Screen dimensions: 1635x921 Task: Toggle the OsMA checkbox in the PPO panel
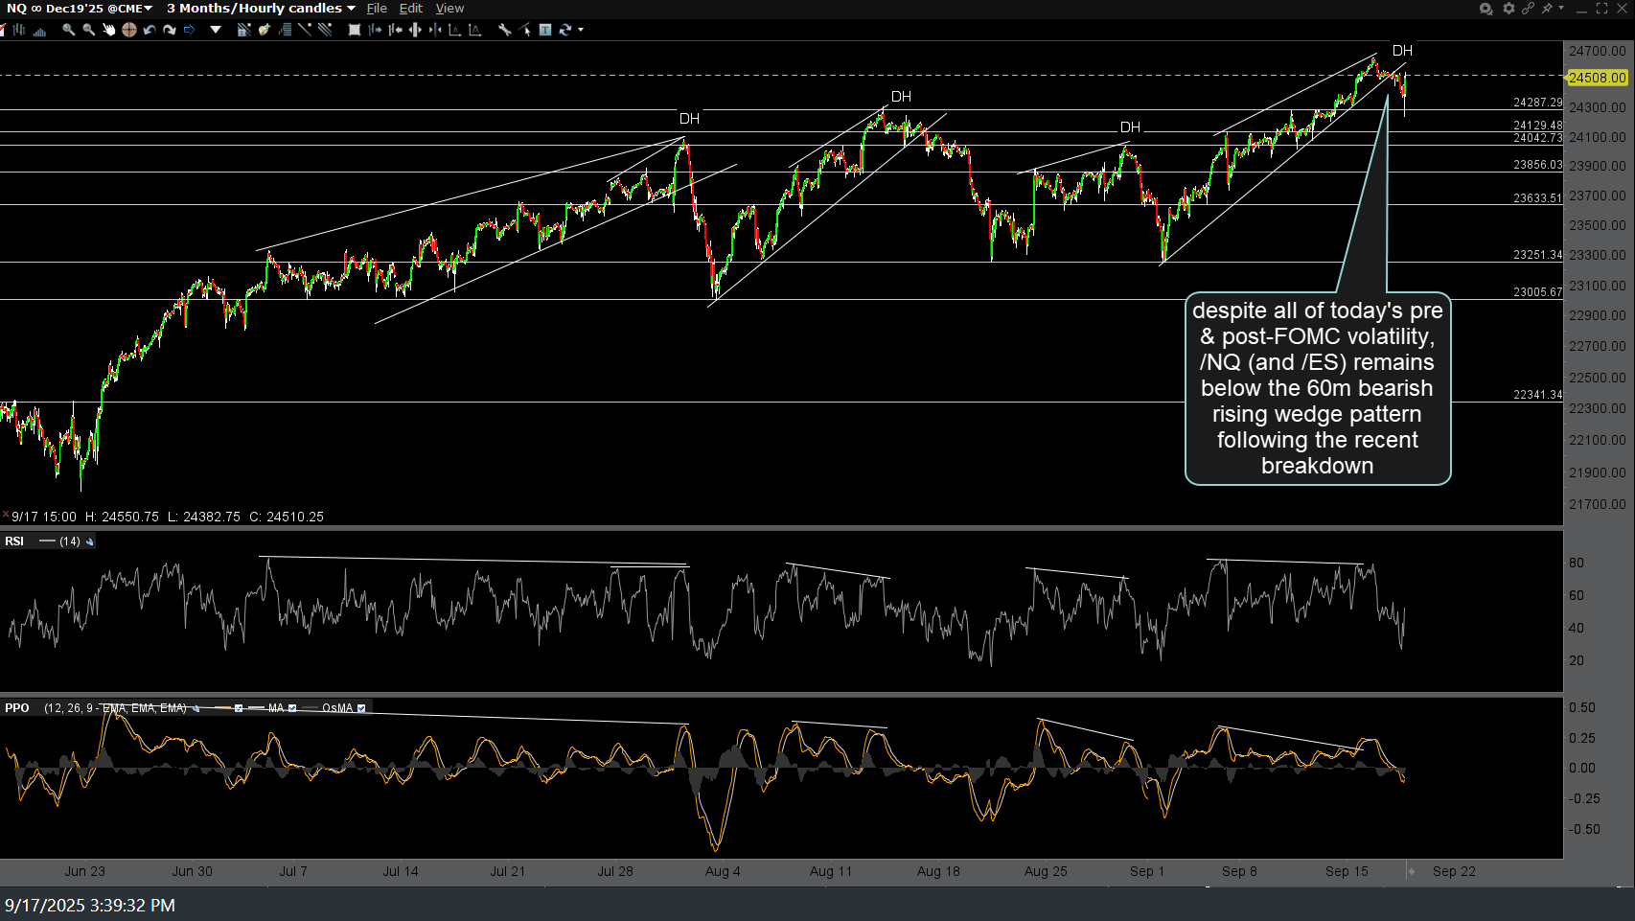(x=360, y=708)
